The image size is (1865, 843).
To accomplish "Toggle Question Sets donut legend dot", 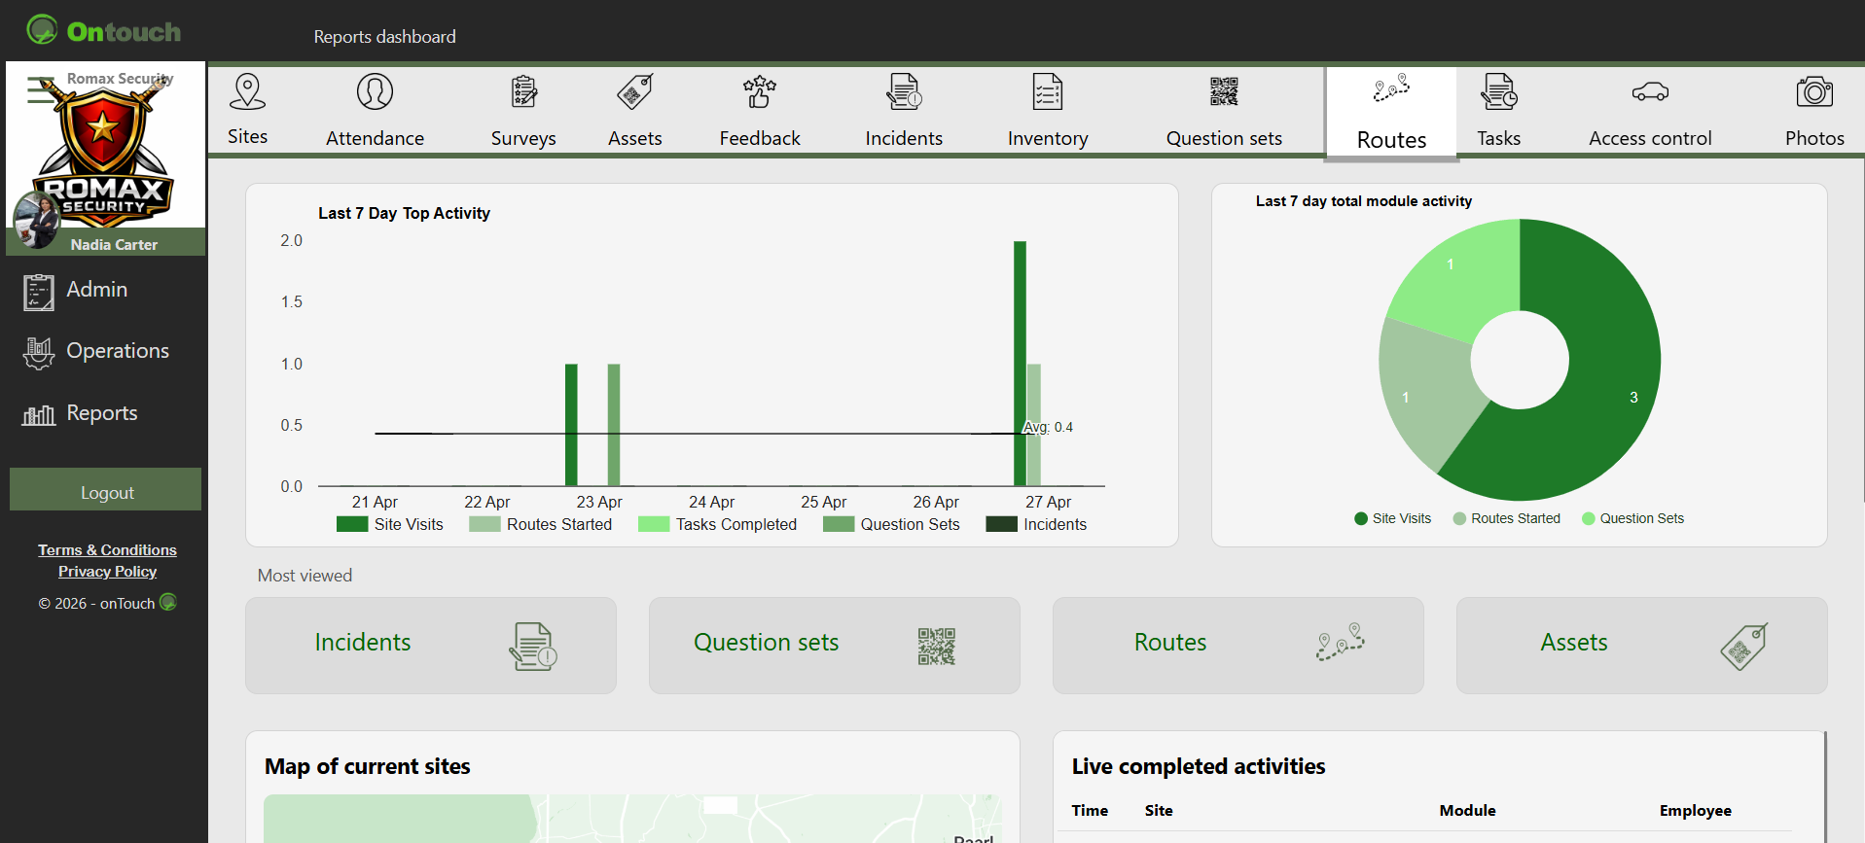I will pyautogui.click(x=1589, y=518).
